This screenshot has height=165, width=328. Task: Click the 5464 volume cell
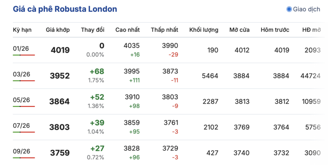[210, 76]
